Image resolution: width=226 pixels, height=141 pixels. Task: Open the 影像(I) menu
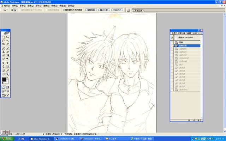23,6
